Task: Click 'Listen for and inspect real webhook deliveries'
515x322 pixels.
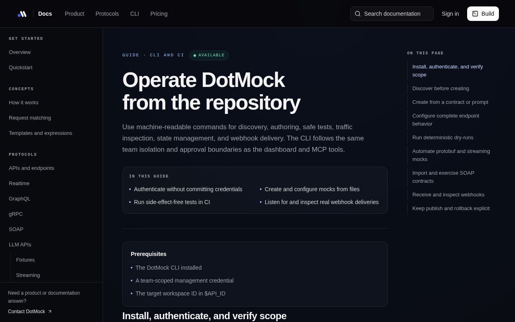Action: (321, 202)
